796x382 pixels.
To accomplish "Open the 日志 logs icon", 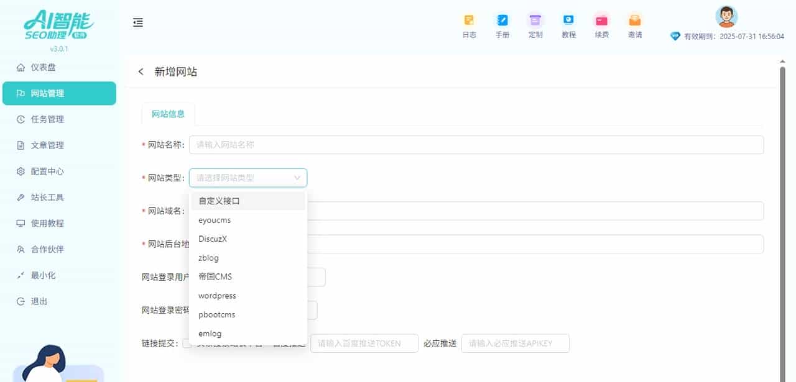I will [469, 24].
